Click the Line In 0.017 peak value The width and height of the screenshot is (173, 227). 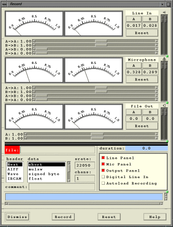(134, 25)
